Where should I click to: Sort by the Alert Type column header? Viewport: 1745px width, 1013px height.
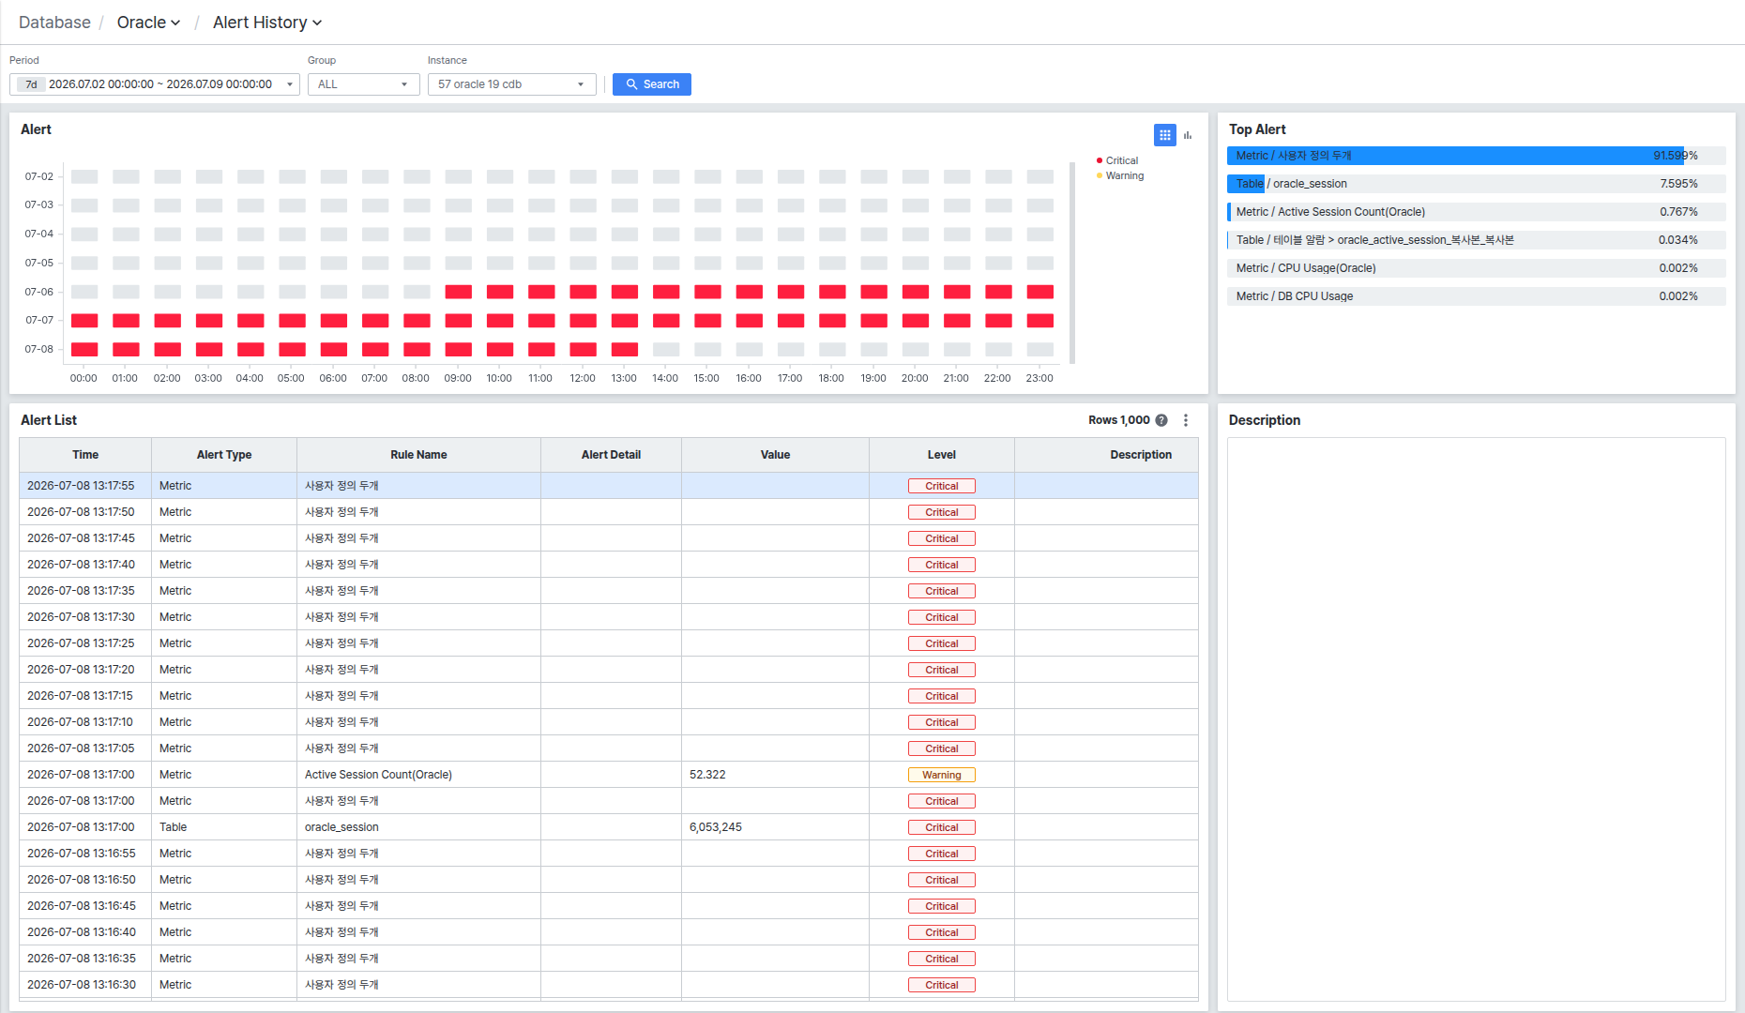(224, 455)
